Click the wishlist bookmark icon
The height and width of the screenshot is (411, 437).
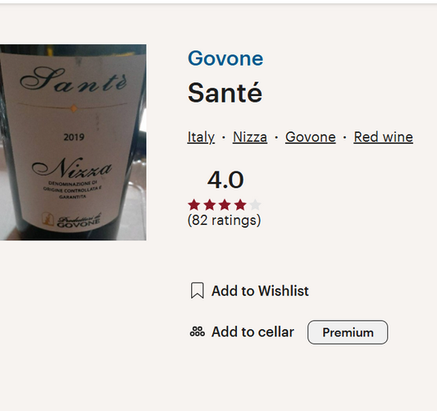pos(198,290)
